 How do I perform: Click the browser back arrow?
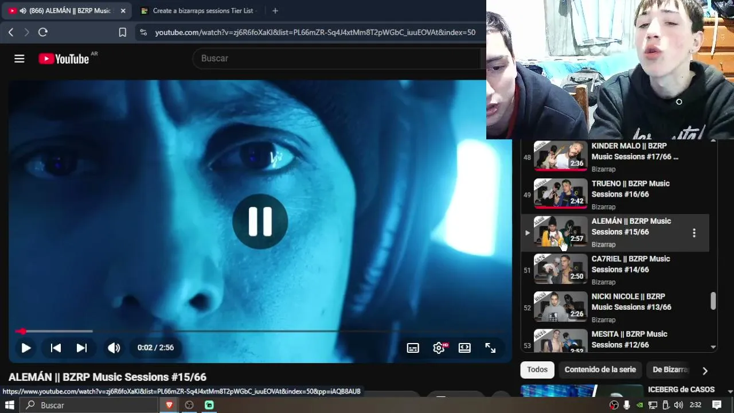point(11,33)
